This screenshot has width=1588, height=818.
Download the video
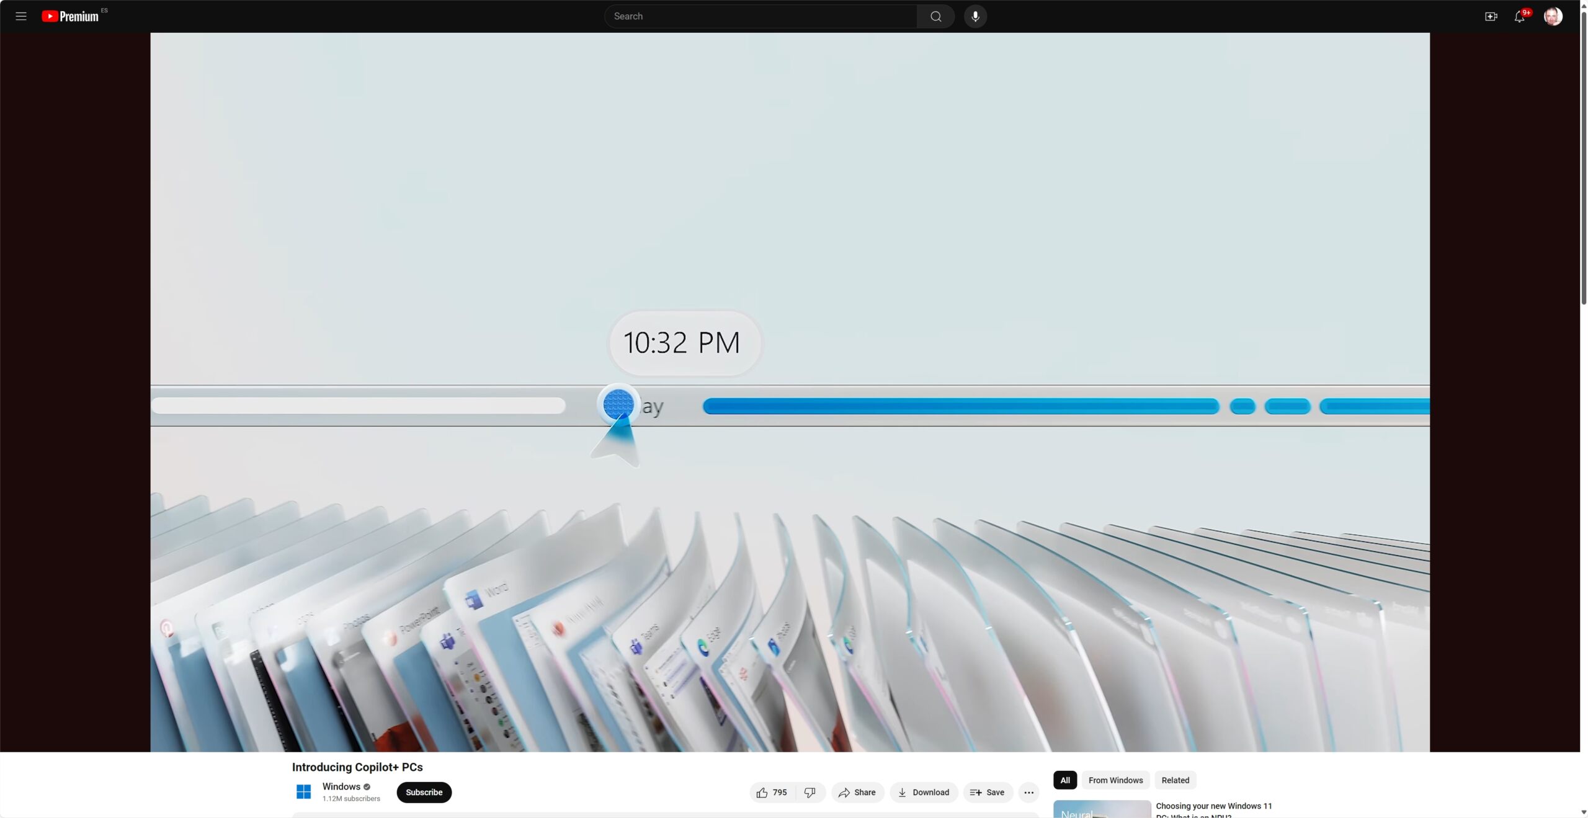tap(924, 792)
